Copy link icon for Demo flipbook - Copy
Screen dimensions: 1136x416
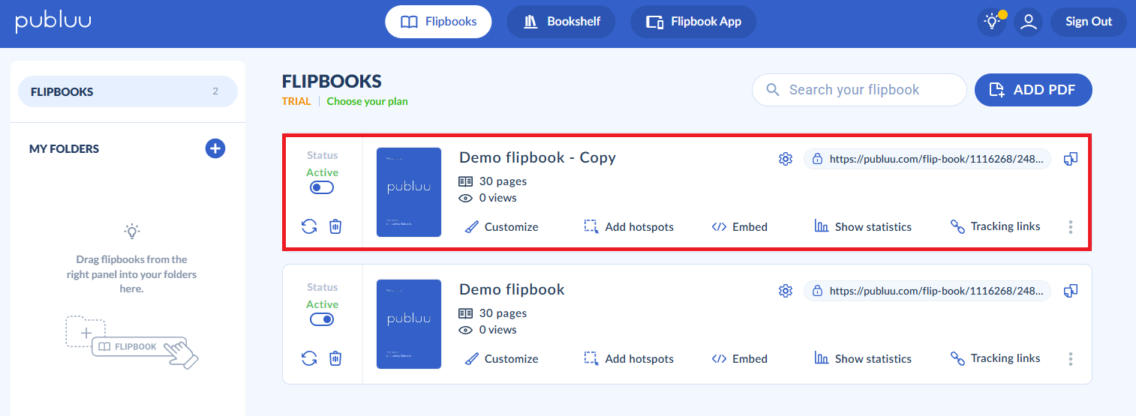pos(1071,159)
